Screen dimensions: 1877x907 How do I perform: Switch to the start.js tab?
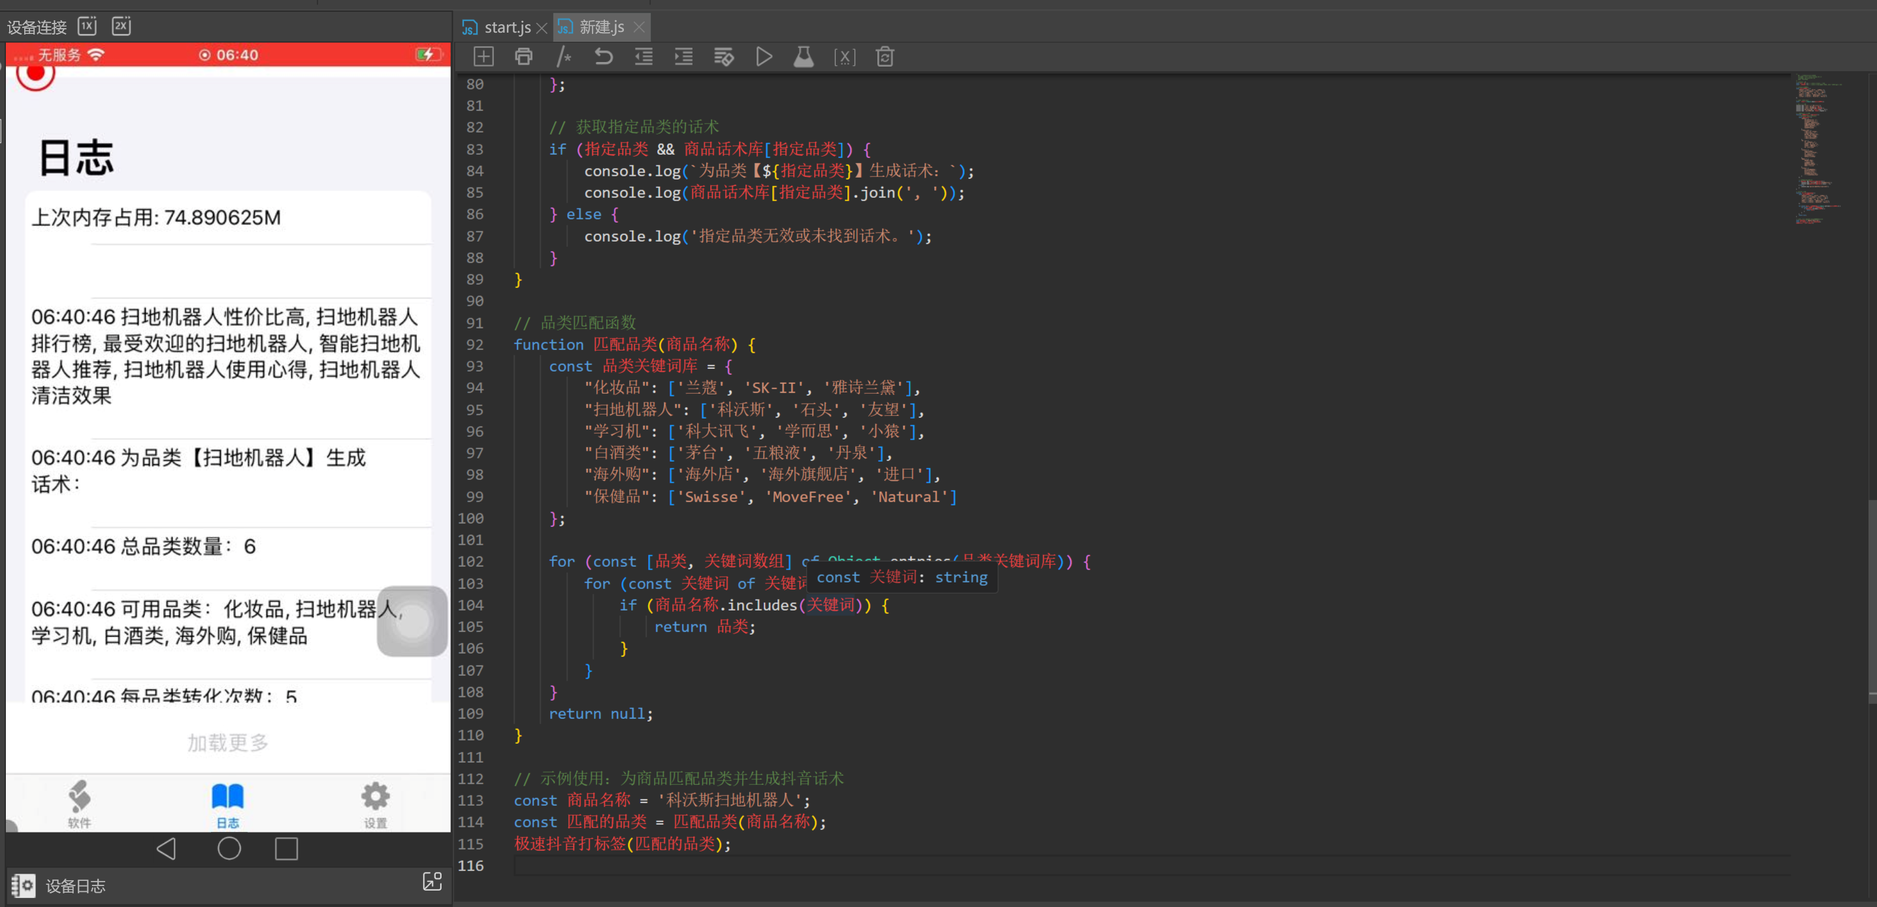click(507, 27)
